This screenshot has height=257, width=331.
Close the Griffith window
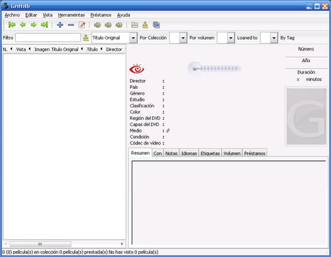[x=325, y=6]
